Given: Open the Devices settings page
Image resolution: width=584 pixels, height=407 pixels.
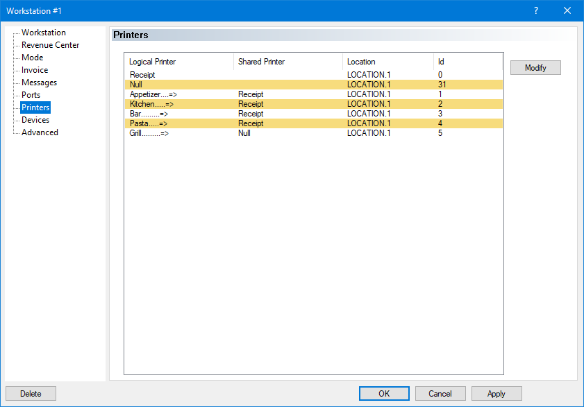Looking at the screenshot, I should 35,120.
